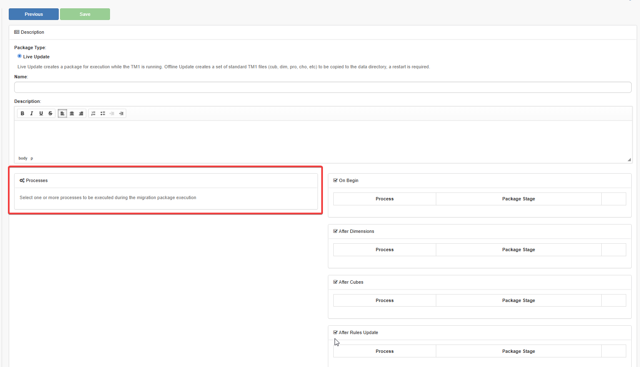Click inside the Description text area

pyautogui.click(x=322, y=137)
